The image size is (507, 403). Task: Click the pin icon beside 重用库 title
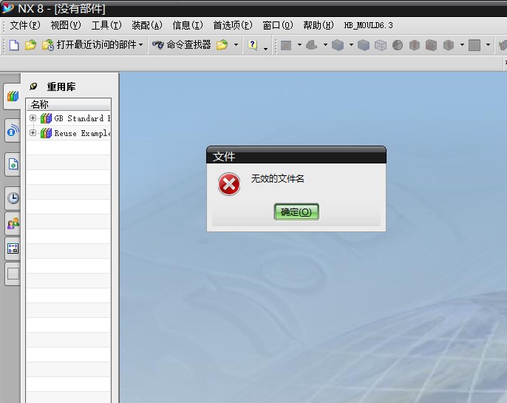click(33, 87)
